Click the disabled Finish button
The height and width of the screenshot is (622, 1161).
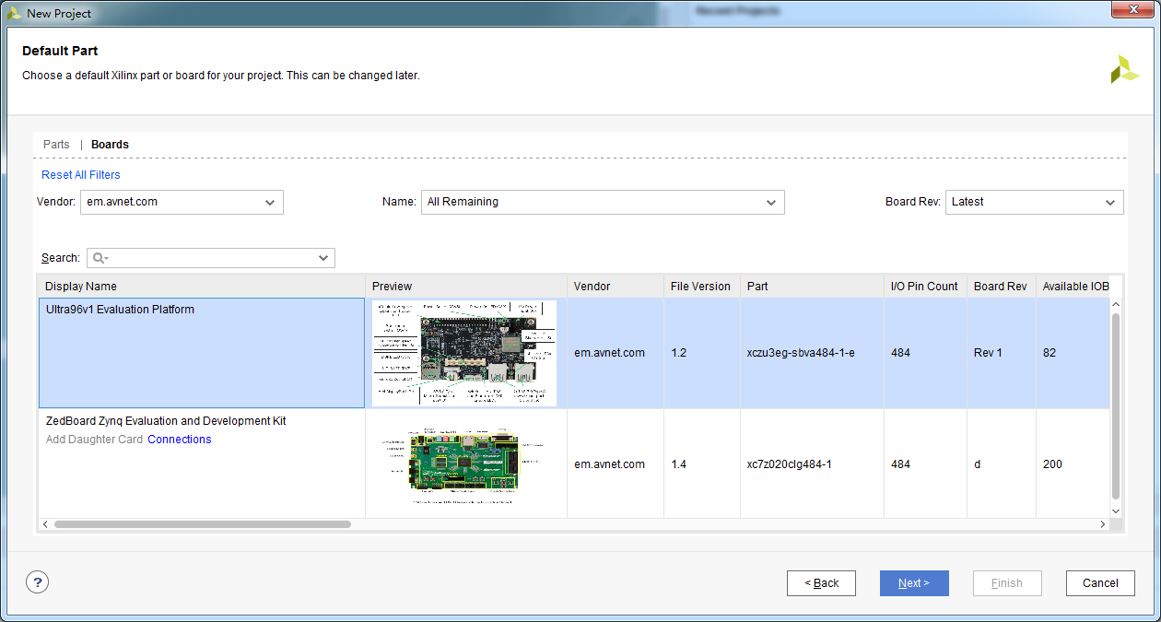pos(1007,583)
